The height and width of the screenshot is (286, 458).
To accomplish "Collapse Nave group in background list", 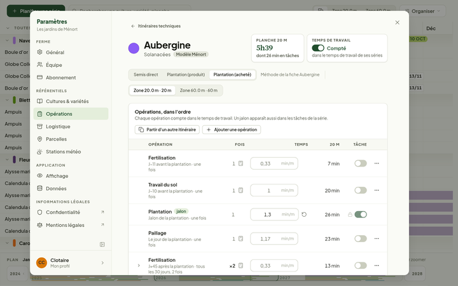I will click(x=7, y=41).
